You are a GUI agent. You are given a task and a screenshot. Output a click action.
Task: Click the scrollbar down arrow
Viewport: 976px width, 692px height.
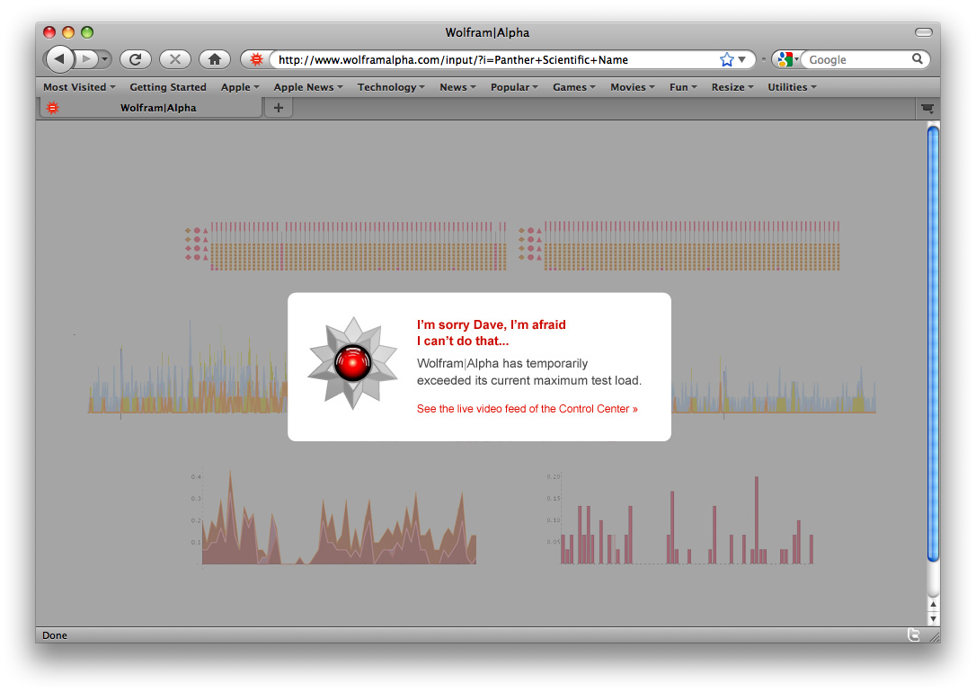(x=933, y=618)
